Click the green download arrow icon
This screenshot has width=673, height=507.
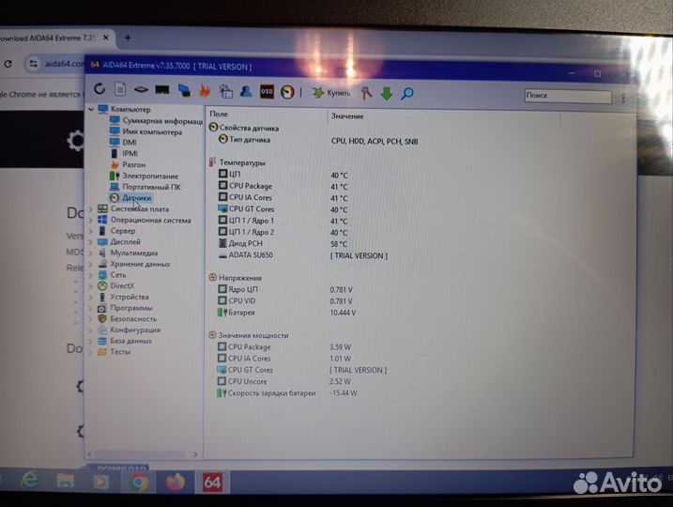click(x=387, y=93)
